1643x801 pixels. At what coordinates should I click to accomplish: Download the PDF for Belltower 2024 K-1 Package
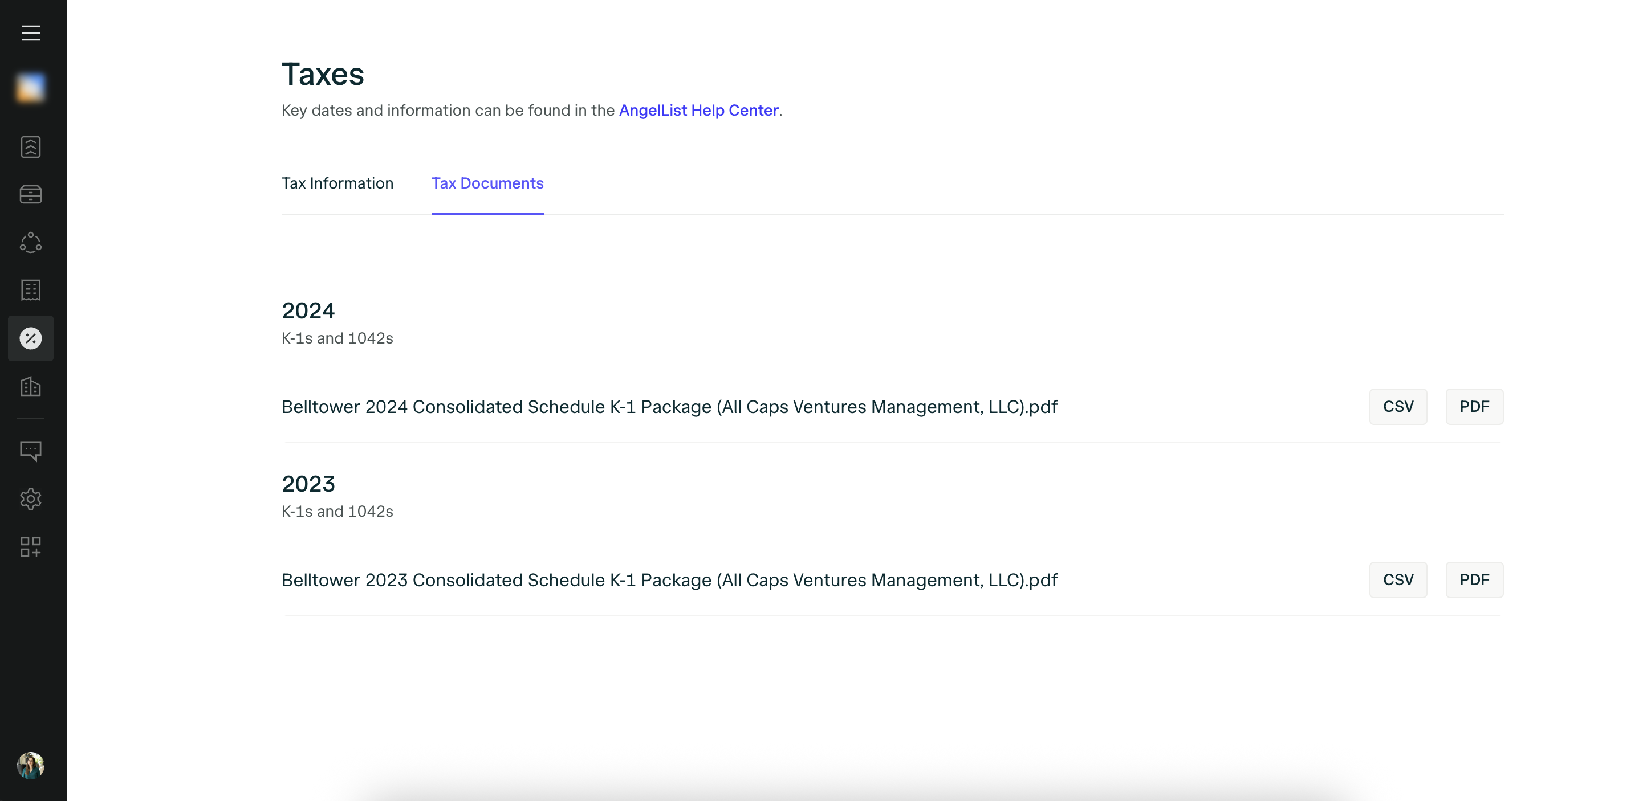point(1474,407)
